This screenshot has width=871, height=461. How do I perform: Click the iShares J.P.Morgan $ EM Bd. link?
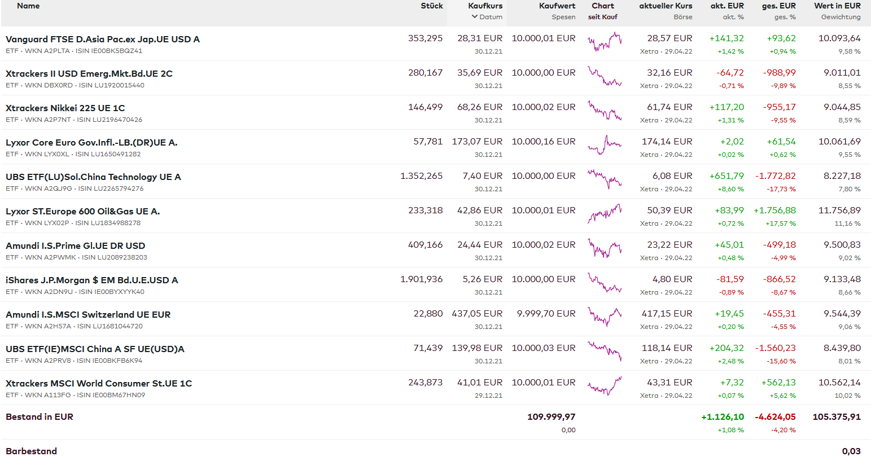point(92,280)
